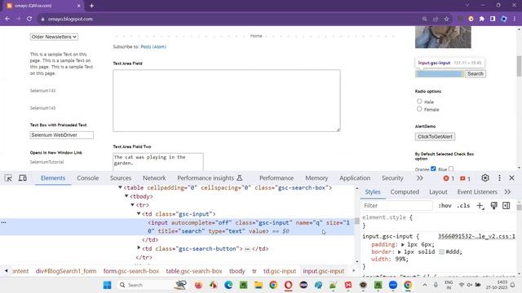Click the Selenium WebDriver preloaded text box
The width and height of the screenshot is (522, 293).
62,135
